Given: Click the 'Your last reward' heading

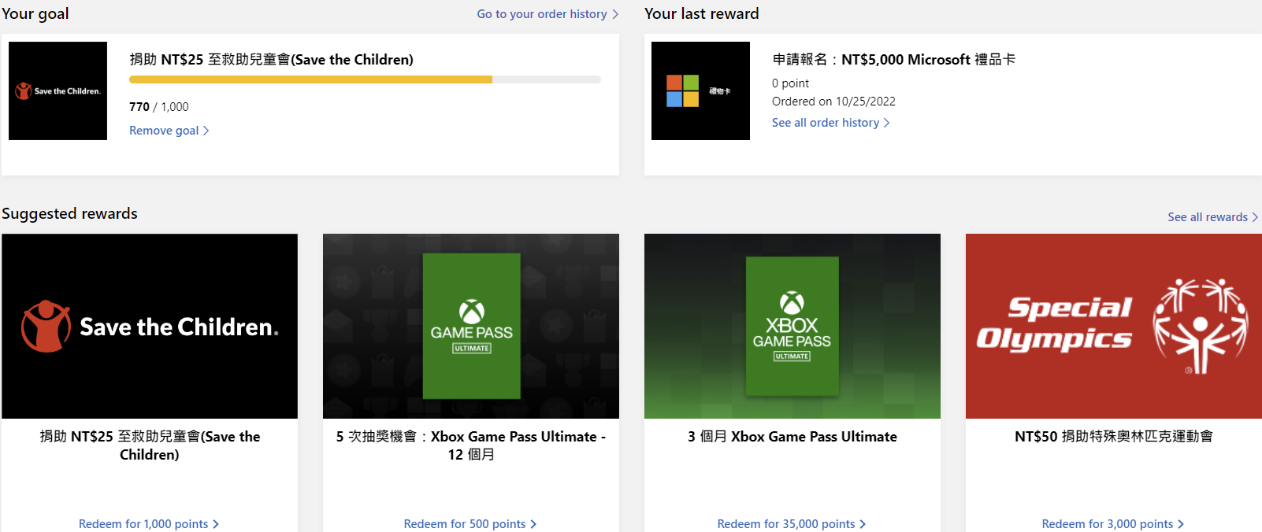Looking at the screenshot, I should point(702,14).
